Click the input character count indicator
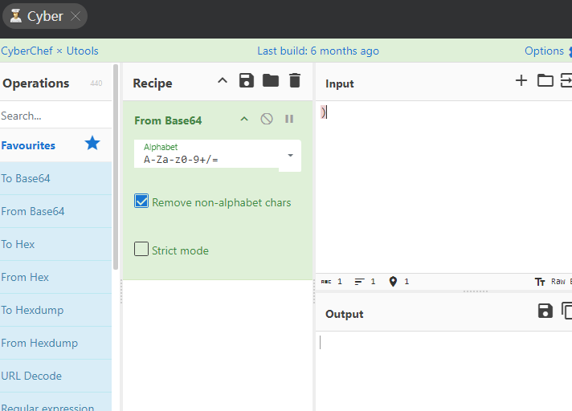This screenshot has width=572, height=411. click(x=332, y=281)
